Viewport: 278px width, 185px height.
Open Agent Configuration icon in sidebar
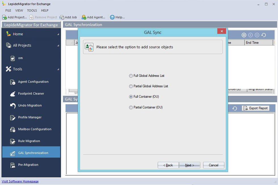(12, 82)
